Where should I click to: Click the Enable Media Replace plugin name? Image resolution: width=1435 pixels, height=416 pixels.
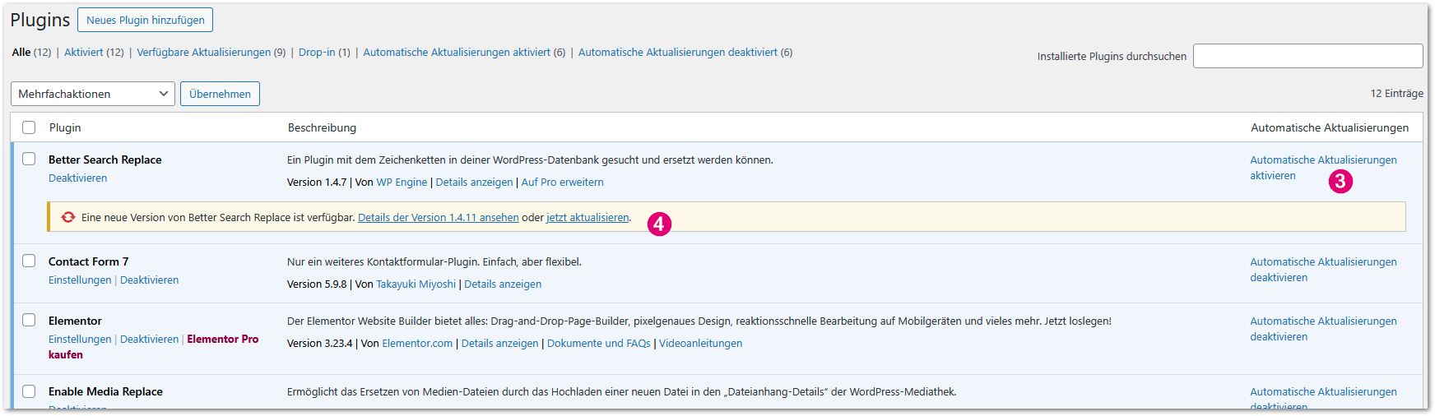(x=105, y=391)
